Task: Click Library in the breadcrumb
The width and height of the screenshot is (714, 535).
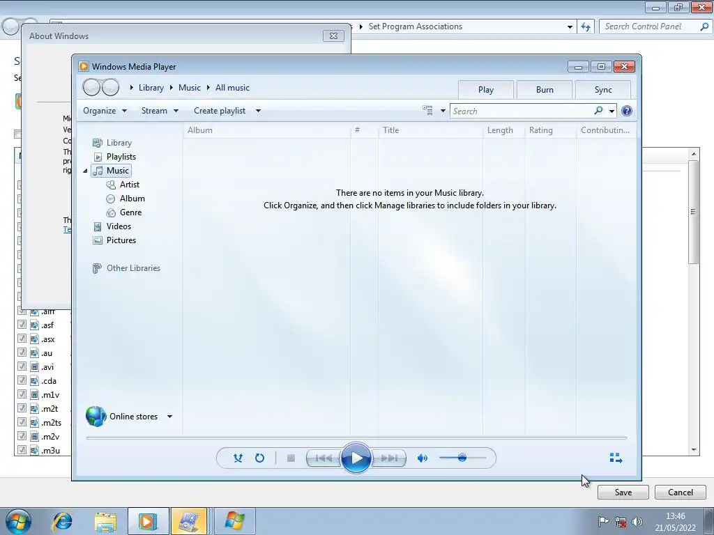Action: (151, 88)
